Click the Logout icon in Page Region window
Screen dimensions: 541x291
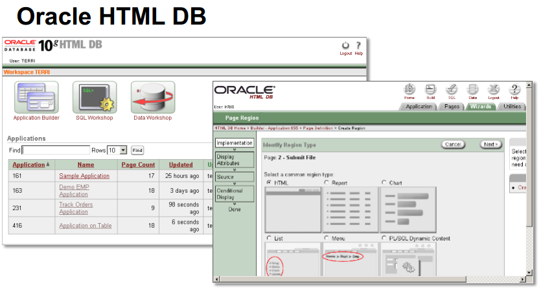pyautogui.click(x=494, y=89)
